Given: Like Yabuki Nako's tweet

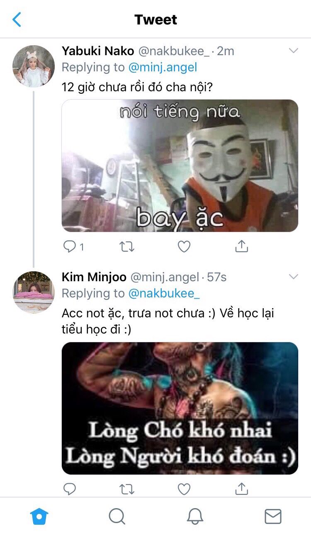Looking at the screenshot, I should [184, 247].
